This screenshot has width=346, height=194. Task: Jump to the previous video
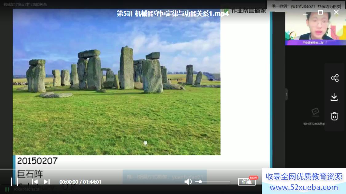coord(35,182)
